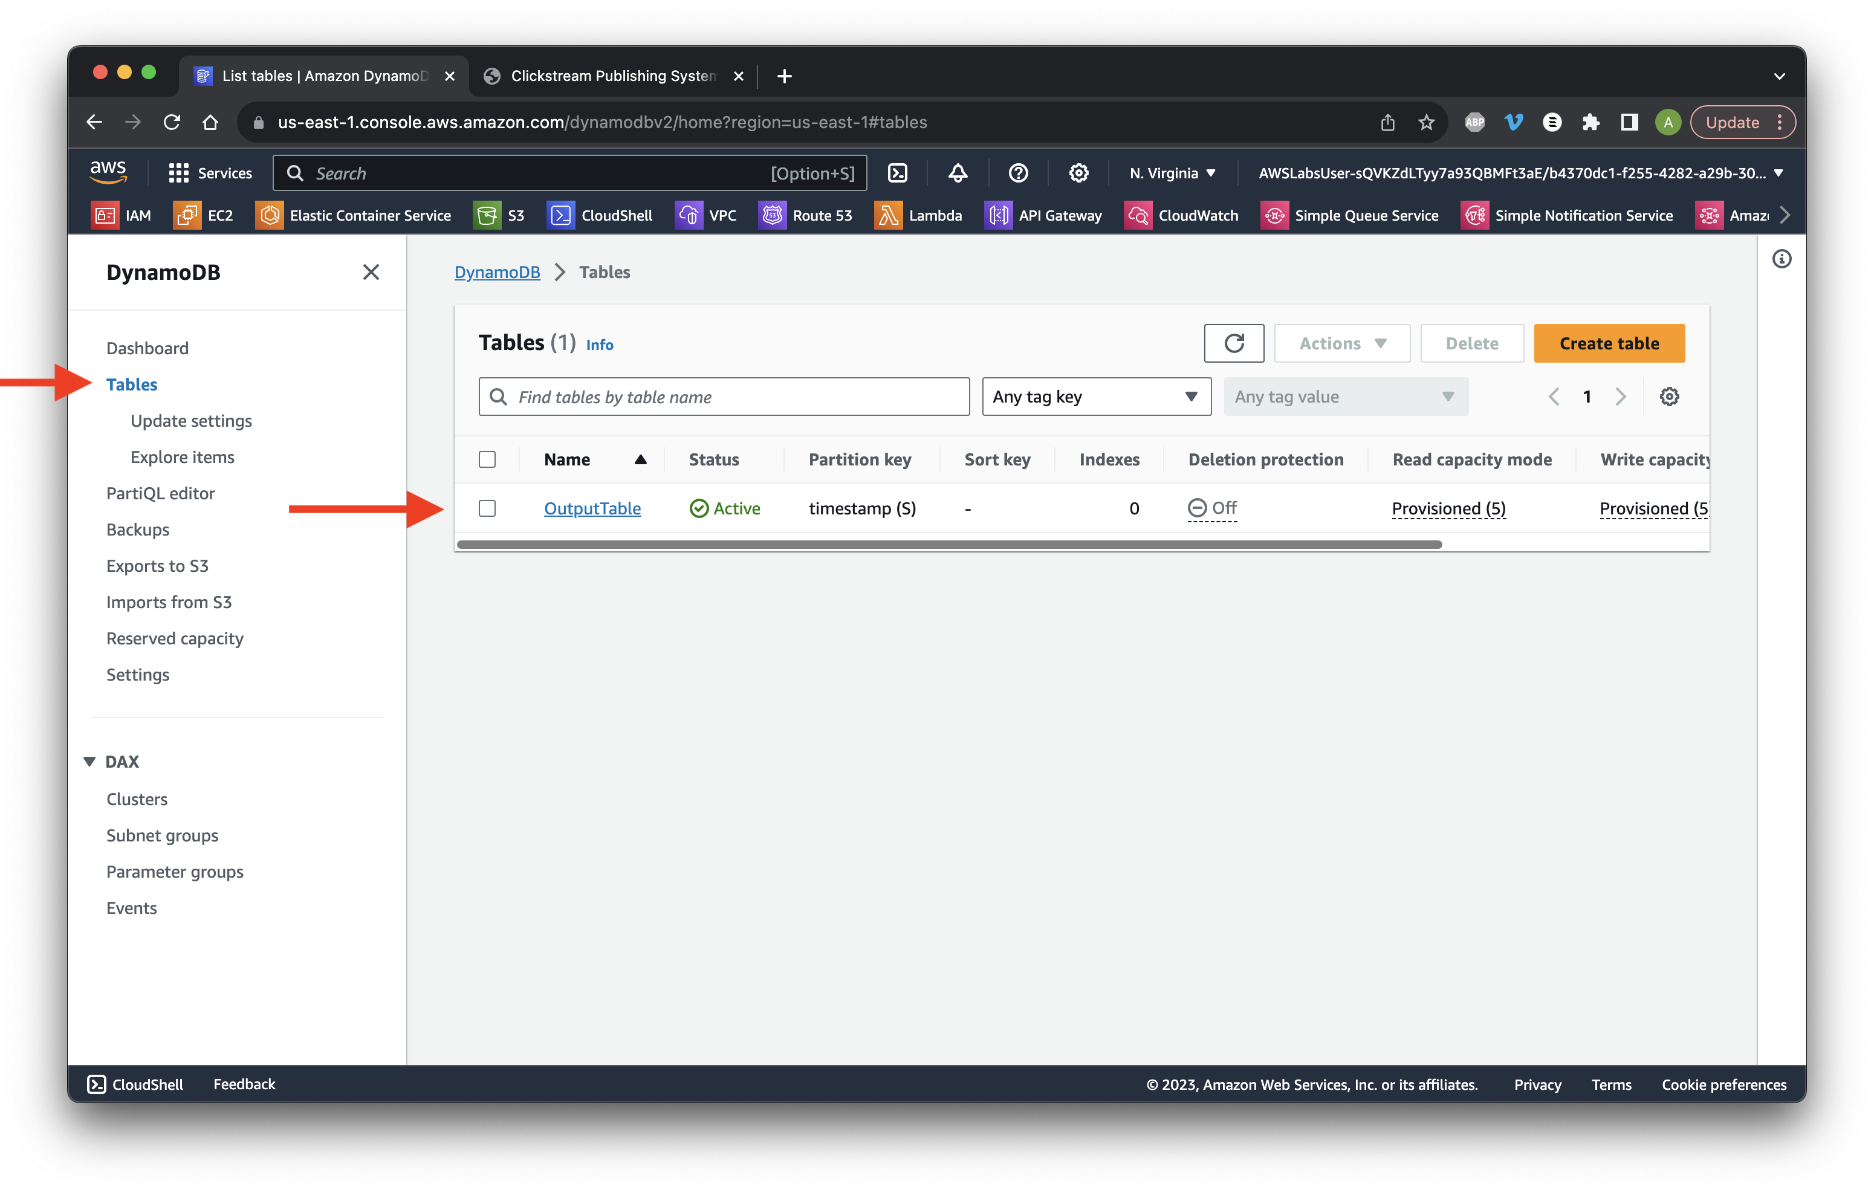Image resolution: width=1874 pixels, height=1192 pixels.
Task: Open the AWS CloudShell icon in top navigation
Action: click(x=897, y=173)
